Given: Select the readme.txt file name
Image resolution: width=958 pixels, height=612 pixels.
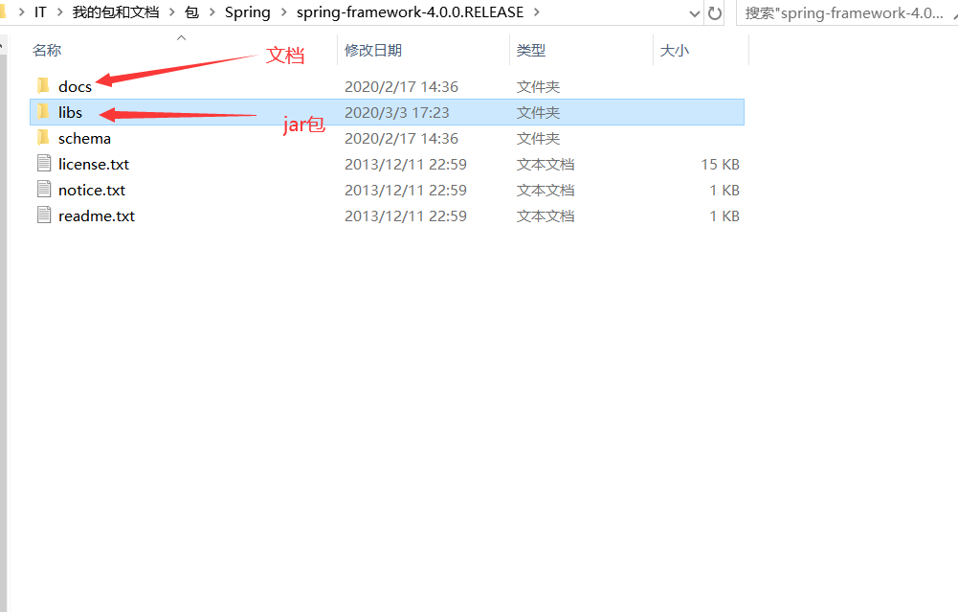Looking at the screenshot, I should [x=97, y=215].
